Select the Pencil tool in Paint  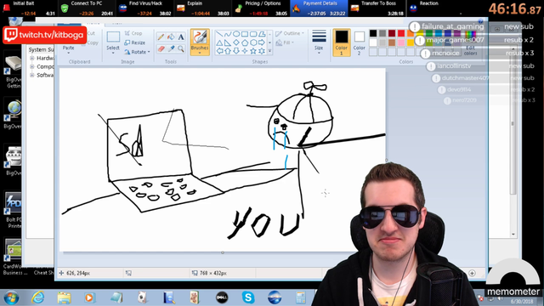click(x=161, y=37)
